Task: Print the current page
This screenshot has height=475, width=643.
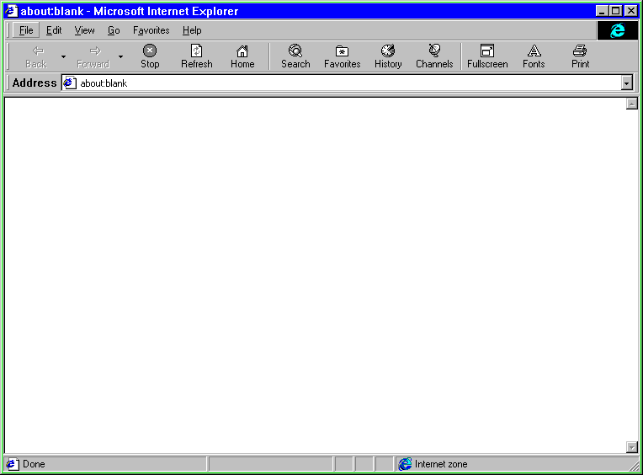Action: point(580,56)
